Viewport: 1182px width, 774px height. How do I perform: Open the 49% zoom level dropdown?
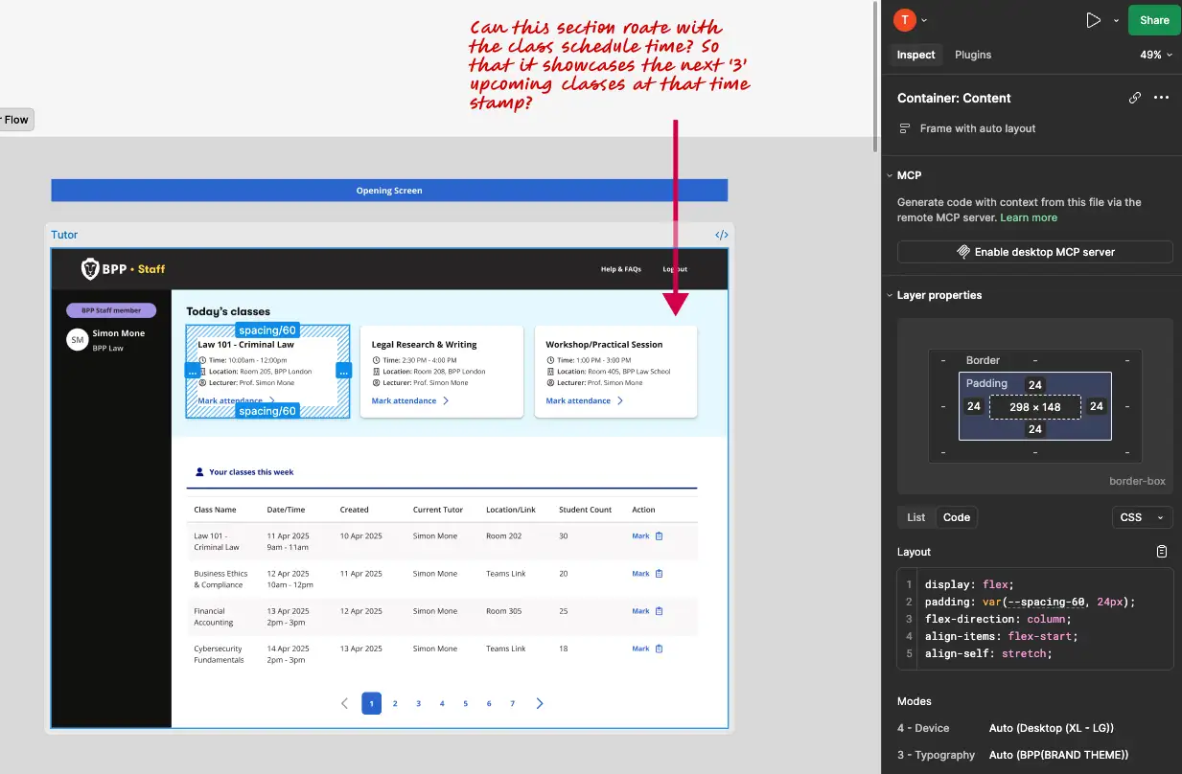point(1155,55)
